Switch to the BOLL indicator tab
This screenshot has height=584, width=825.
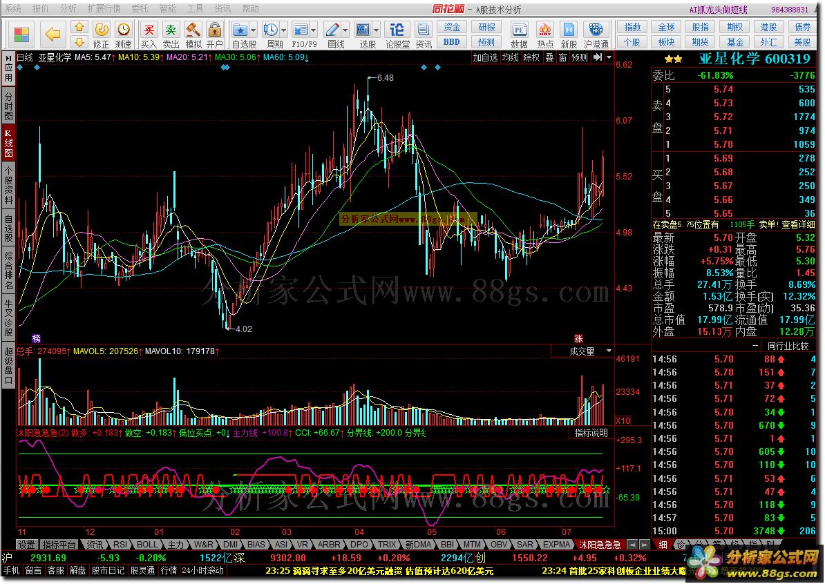[x=146, y=545]
